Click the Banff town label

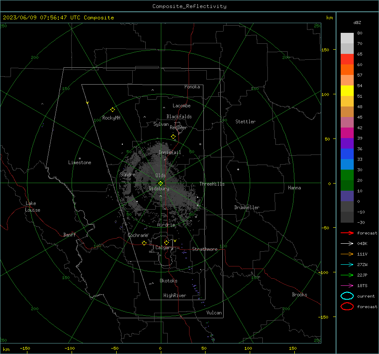[x=69, y=234]
